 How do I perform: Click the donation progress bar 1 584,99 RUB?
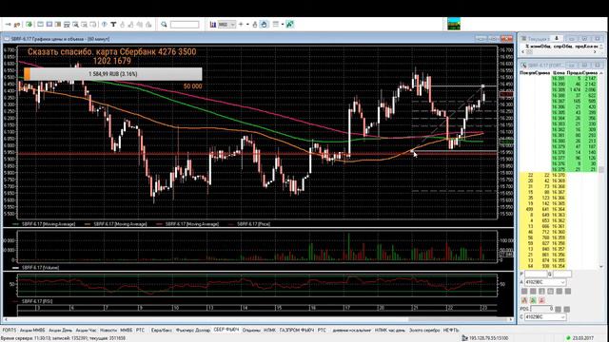pos(113,74)
